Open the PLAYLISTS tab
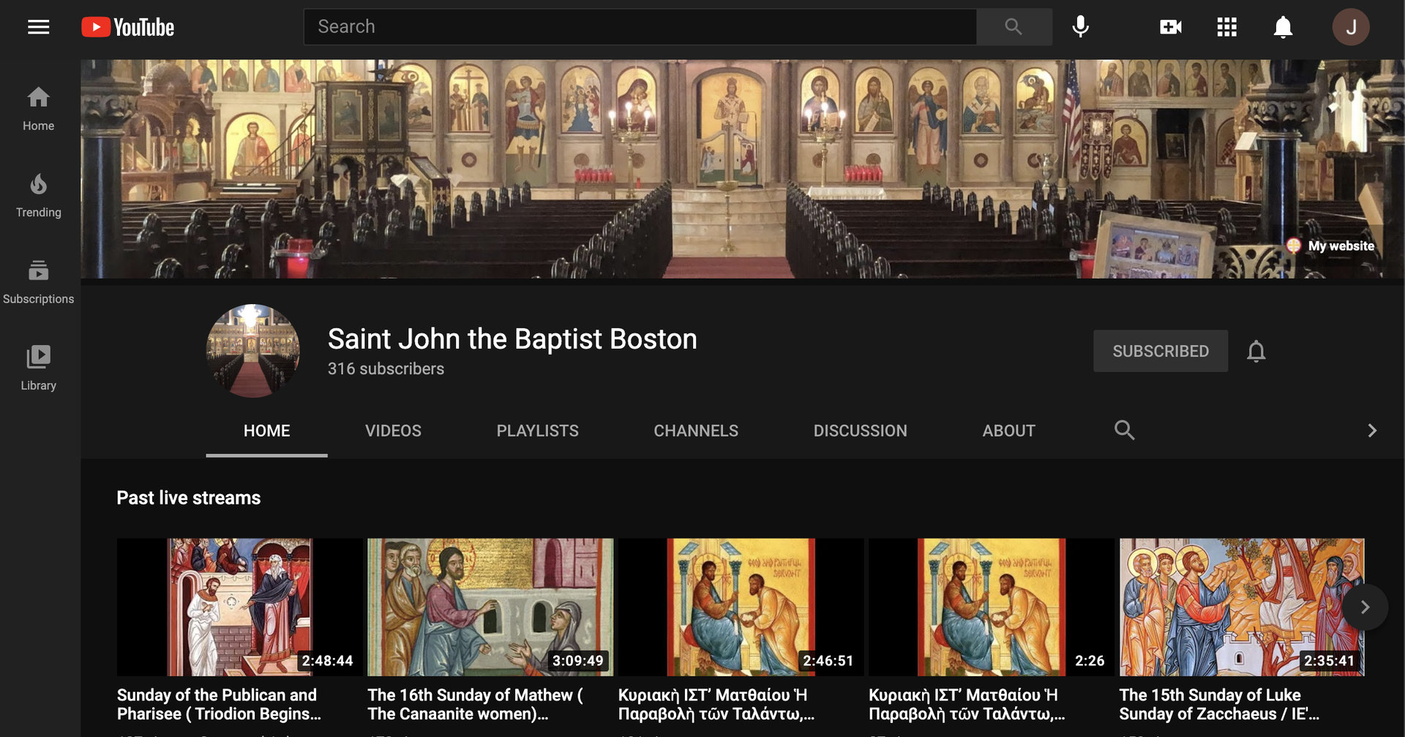This screenshot has width=1405, height=737. click(x=537, y=431)
